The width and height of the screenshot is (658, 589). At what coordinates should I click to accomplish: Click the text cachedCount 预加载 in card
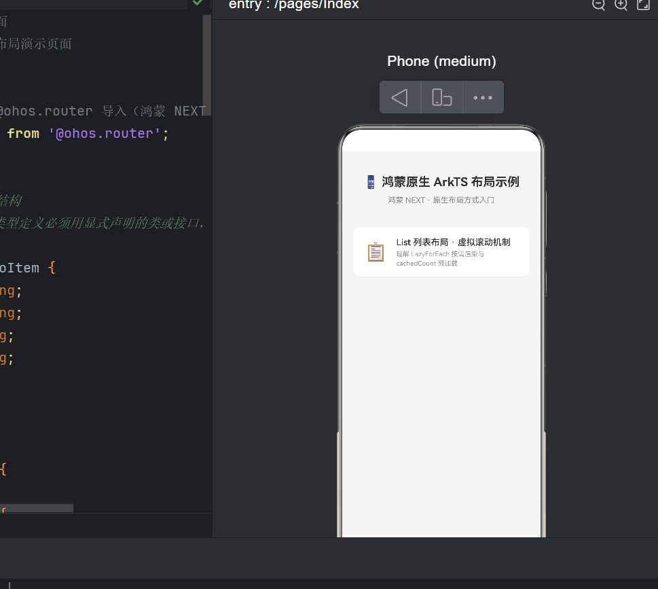tap(426, 263)
